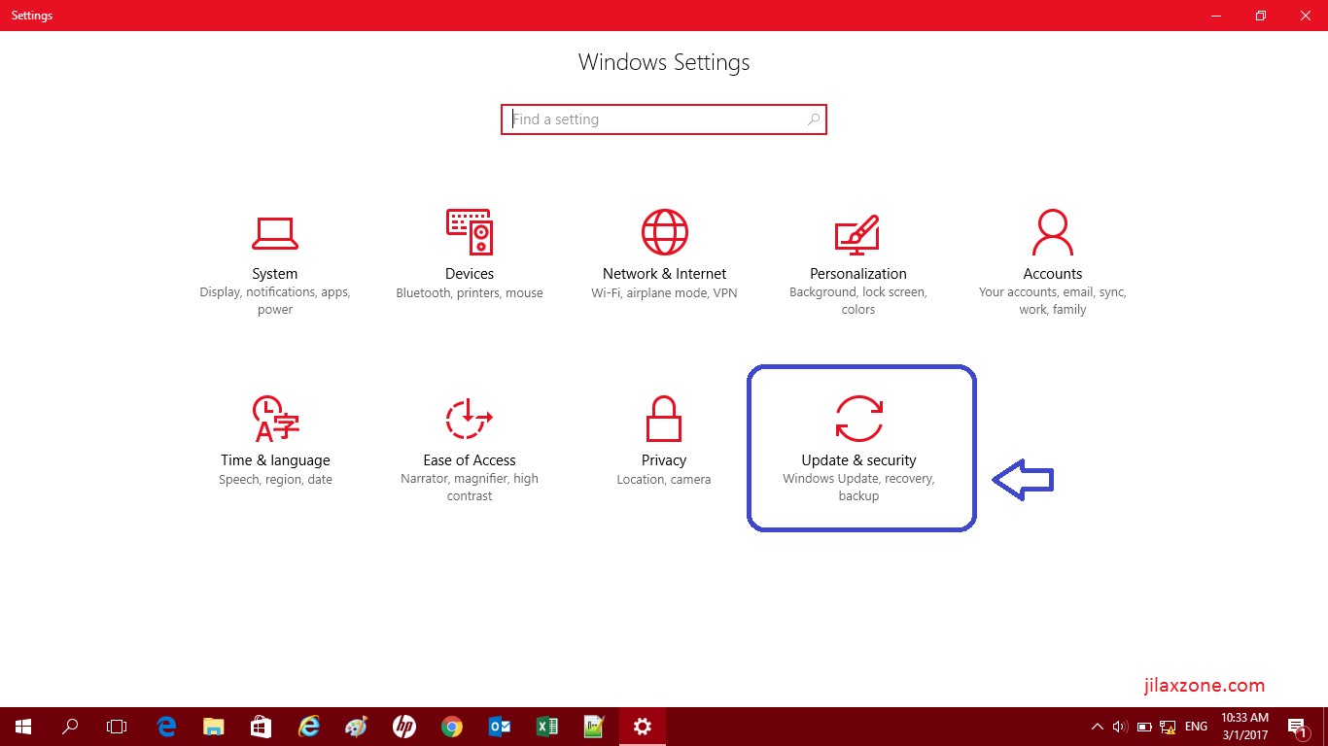The height and width of the screenshot is (746, 1328).
Task: Close the Settings window
Action: pos(1306,16)
